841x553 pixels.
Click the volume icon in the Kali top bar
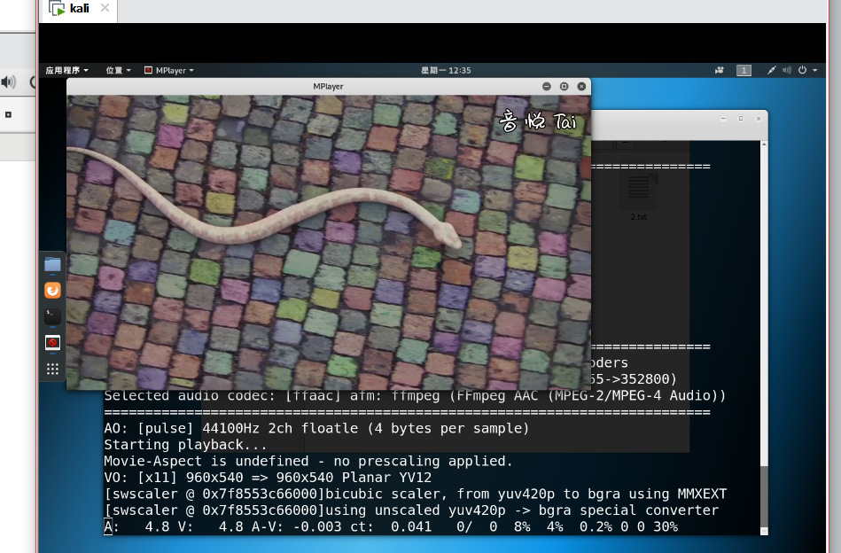(x=787, y=70)
